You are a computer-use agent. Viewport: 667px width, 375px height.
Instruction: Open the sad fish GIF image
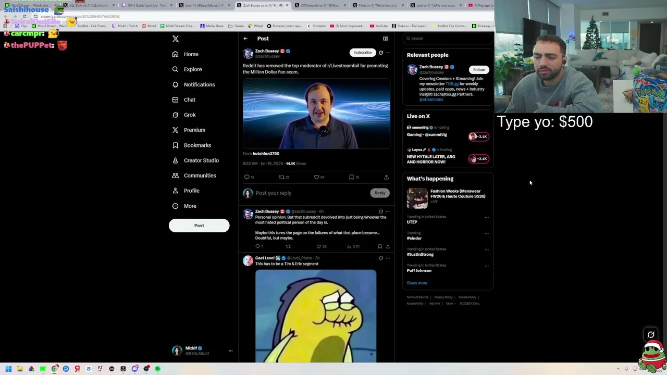click(x=316, y=316)
